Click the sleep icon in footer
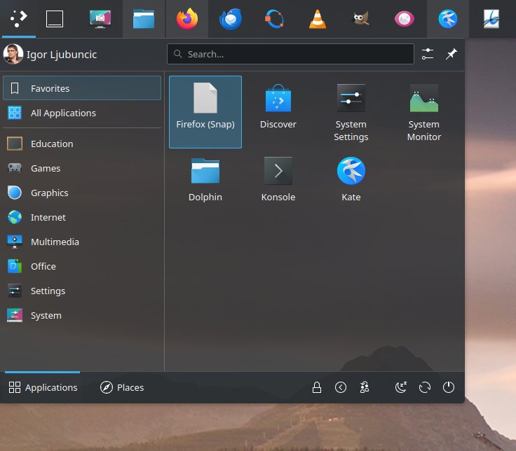The image size is (516, 451). click(401, 387)
